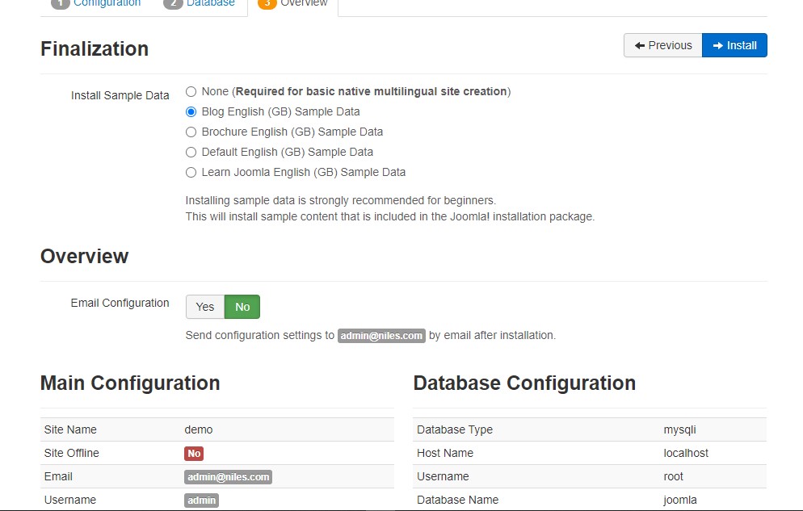The height and width of the screenshot is (511, 803).
Task: Go back using the Previous button
Action: pyautogui.click(x=662, y=45)
